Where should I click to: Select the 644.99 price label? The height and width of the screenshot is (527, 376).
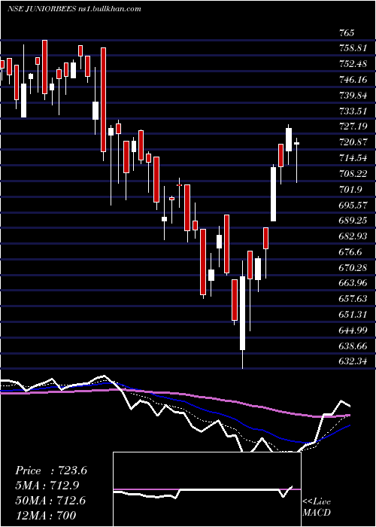pyautogui.click(x=353, y=330)
